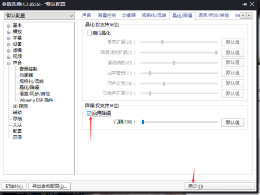Expand the 播放 tree node
Screen dimensions: 260x195
[9, 32]
